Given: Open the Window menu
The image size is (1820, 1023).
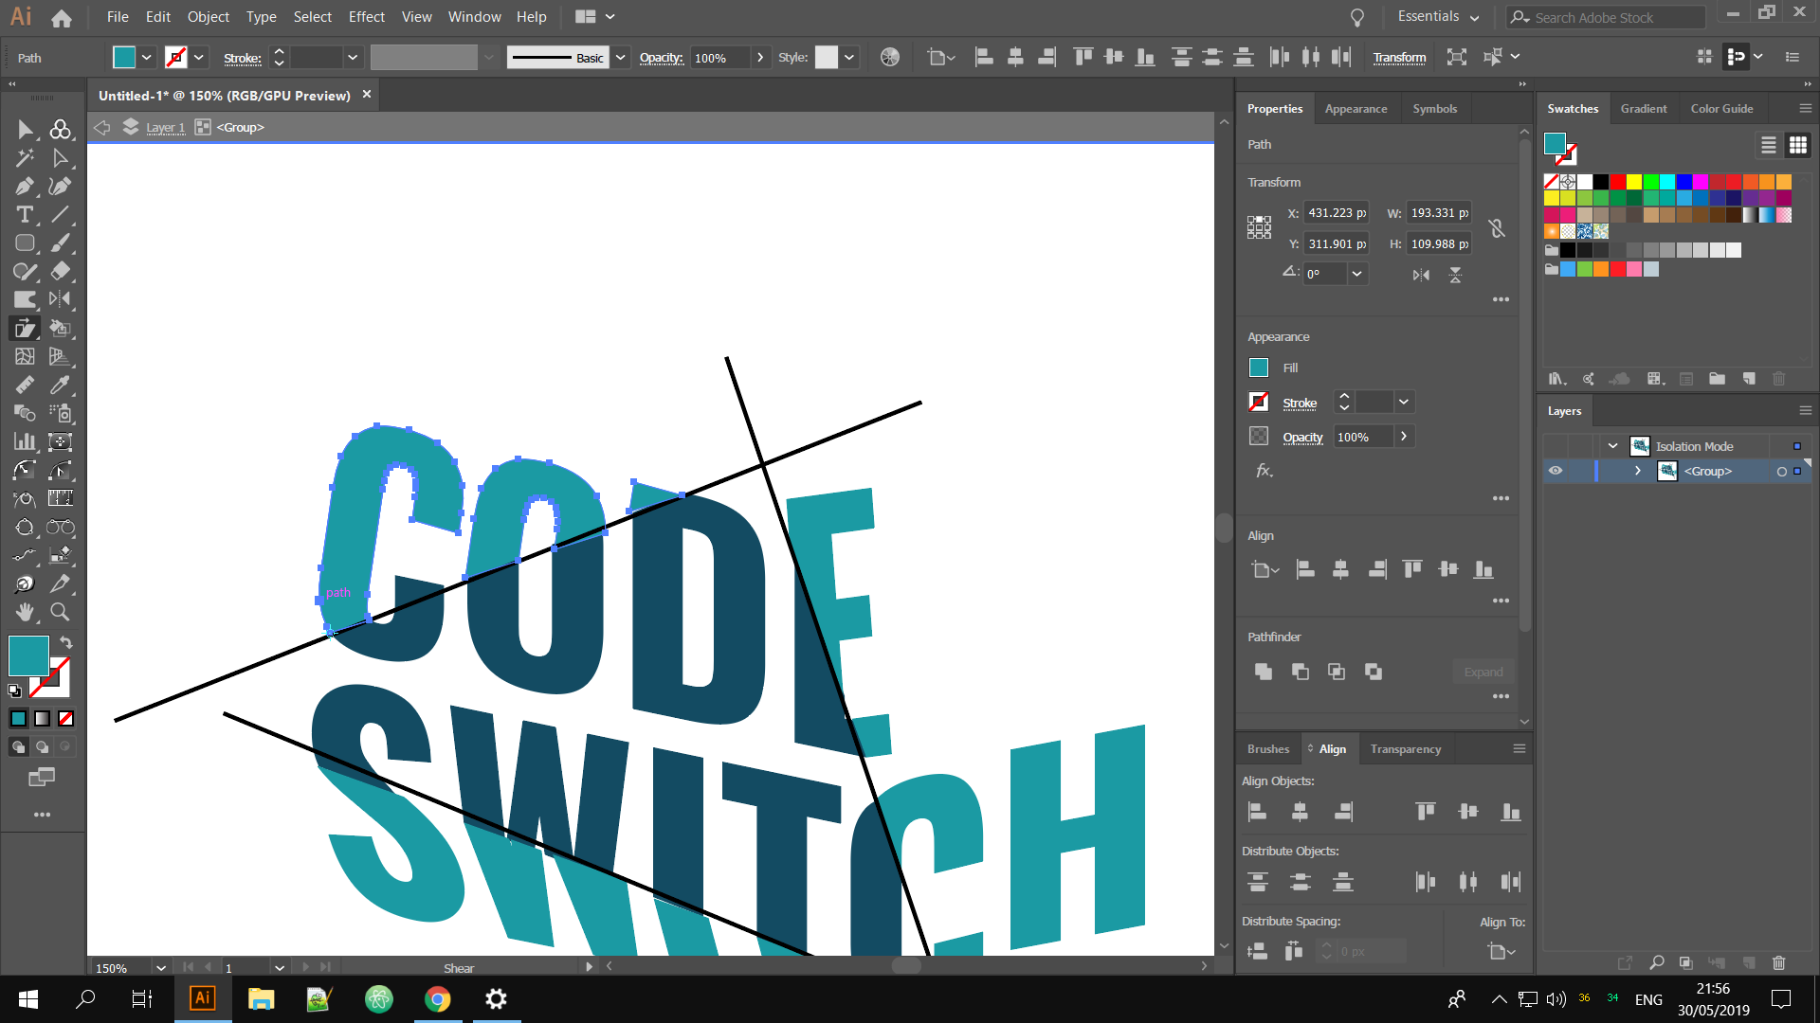Looking at the screenshot, I should click(x=475, y=17).
